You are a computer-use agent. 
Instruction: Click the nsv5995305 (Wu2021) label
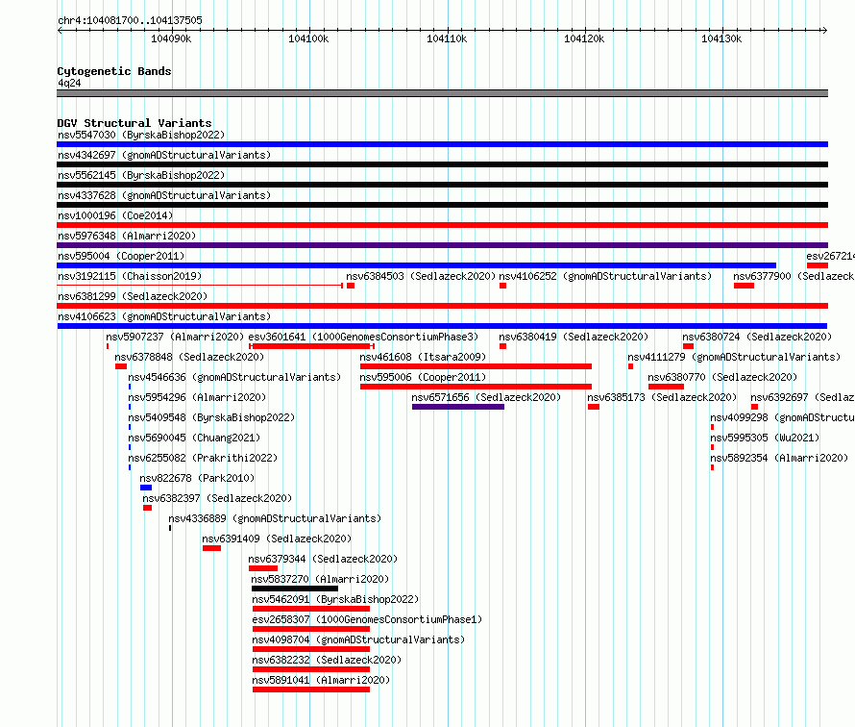765,438
